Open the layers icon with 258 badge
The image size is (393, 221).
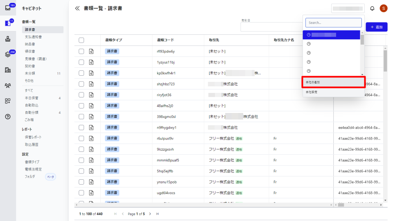point(8,54)
